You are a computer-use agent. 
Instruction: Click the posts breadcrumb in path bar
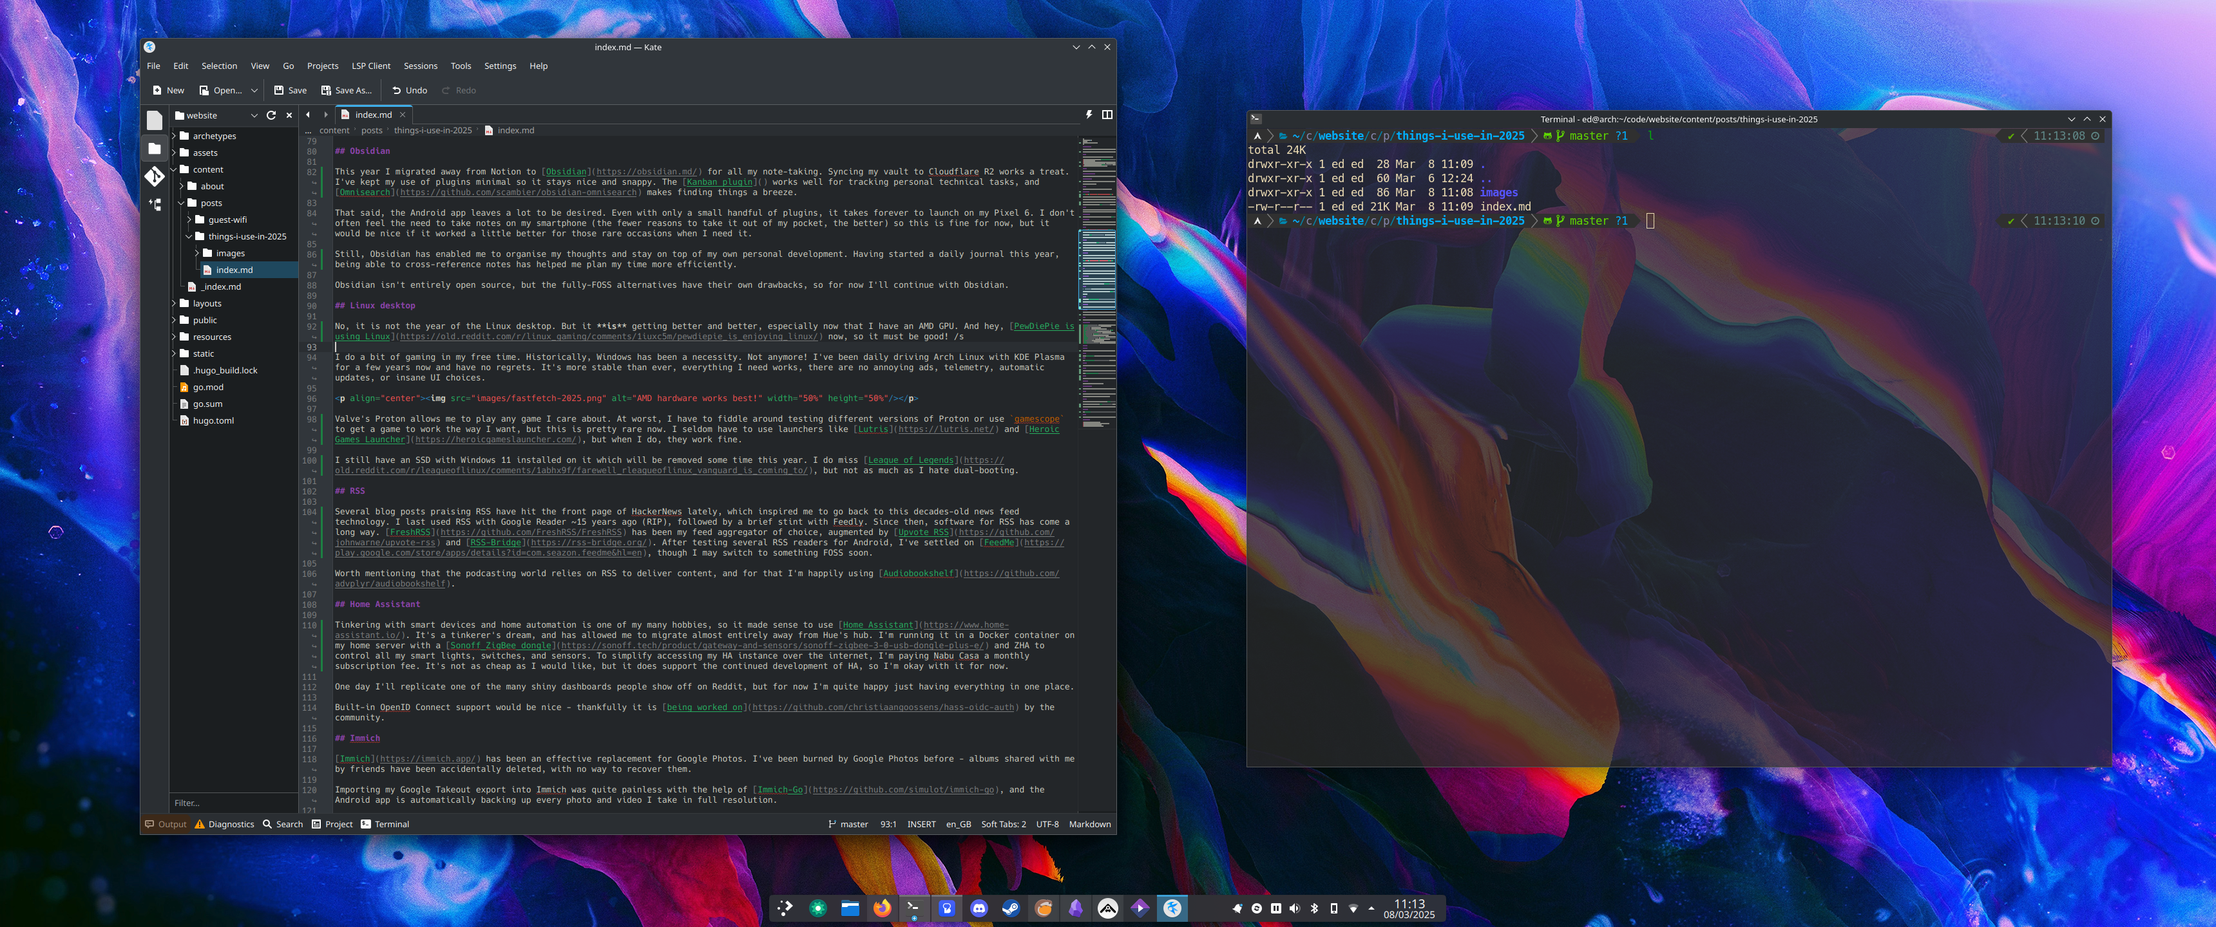(372, 131)
